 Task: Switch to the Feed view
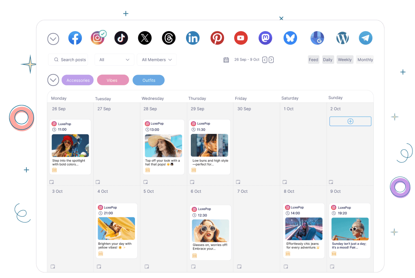pos(313,60)
